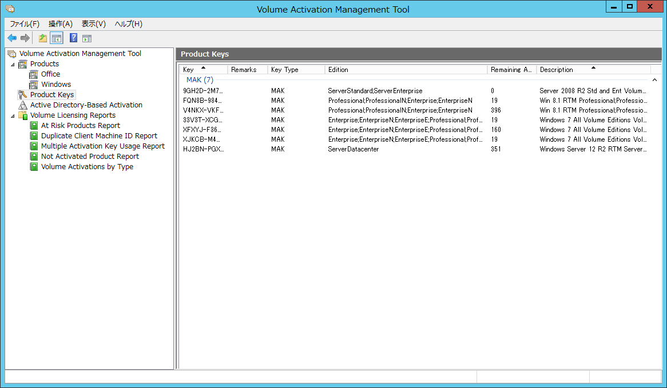This screenshot has width=667, height=388.
Task: Sort by the Remarks column header
Action: click(248, 70)
